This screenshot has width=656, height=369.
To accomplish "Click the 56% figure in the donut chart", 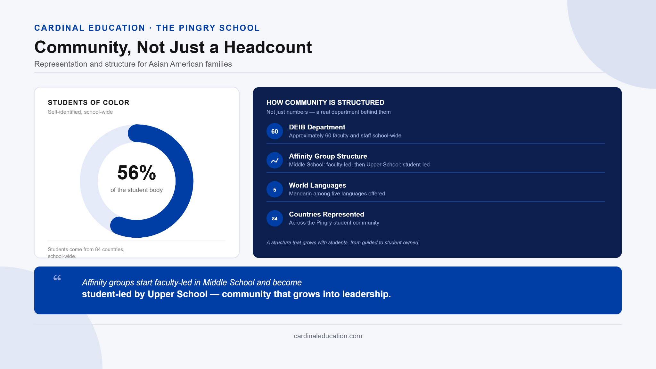I will (136, 173).
